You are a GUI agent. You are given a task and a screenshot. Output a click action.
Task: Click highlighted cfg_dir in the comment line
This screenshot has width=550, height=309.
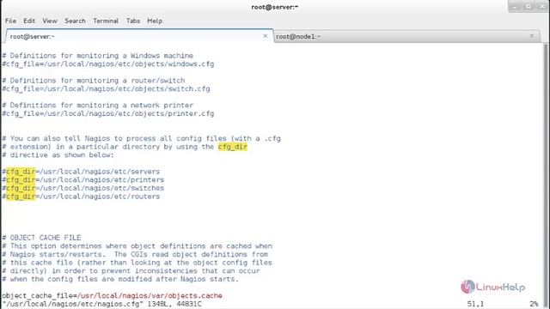pyautogui.click(x=233, y=147)
